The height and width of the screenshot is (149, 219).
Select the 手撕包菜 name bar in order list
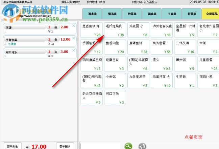tap(25, 40)
